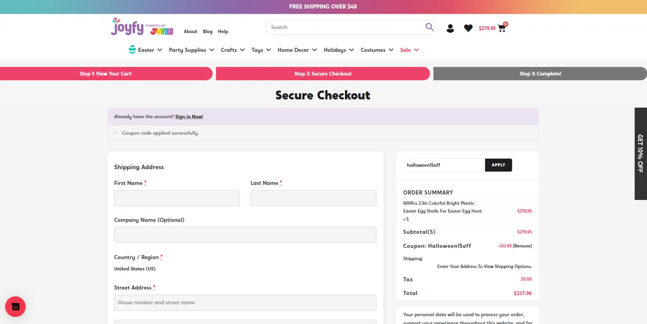Select Step 3: Complete! tab
The height and width of the screenshot is (324, 647).
point(540,74)
